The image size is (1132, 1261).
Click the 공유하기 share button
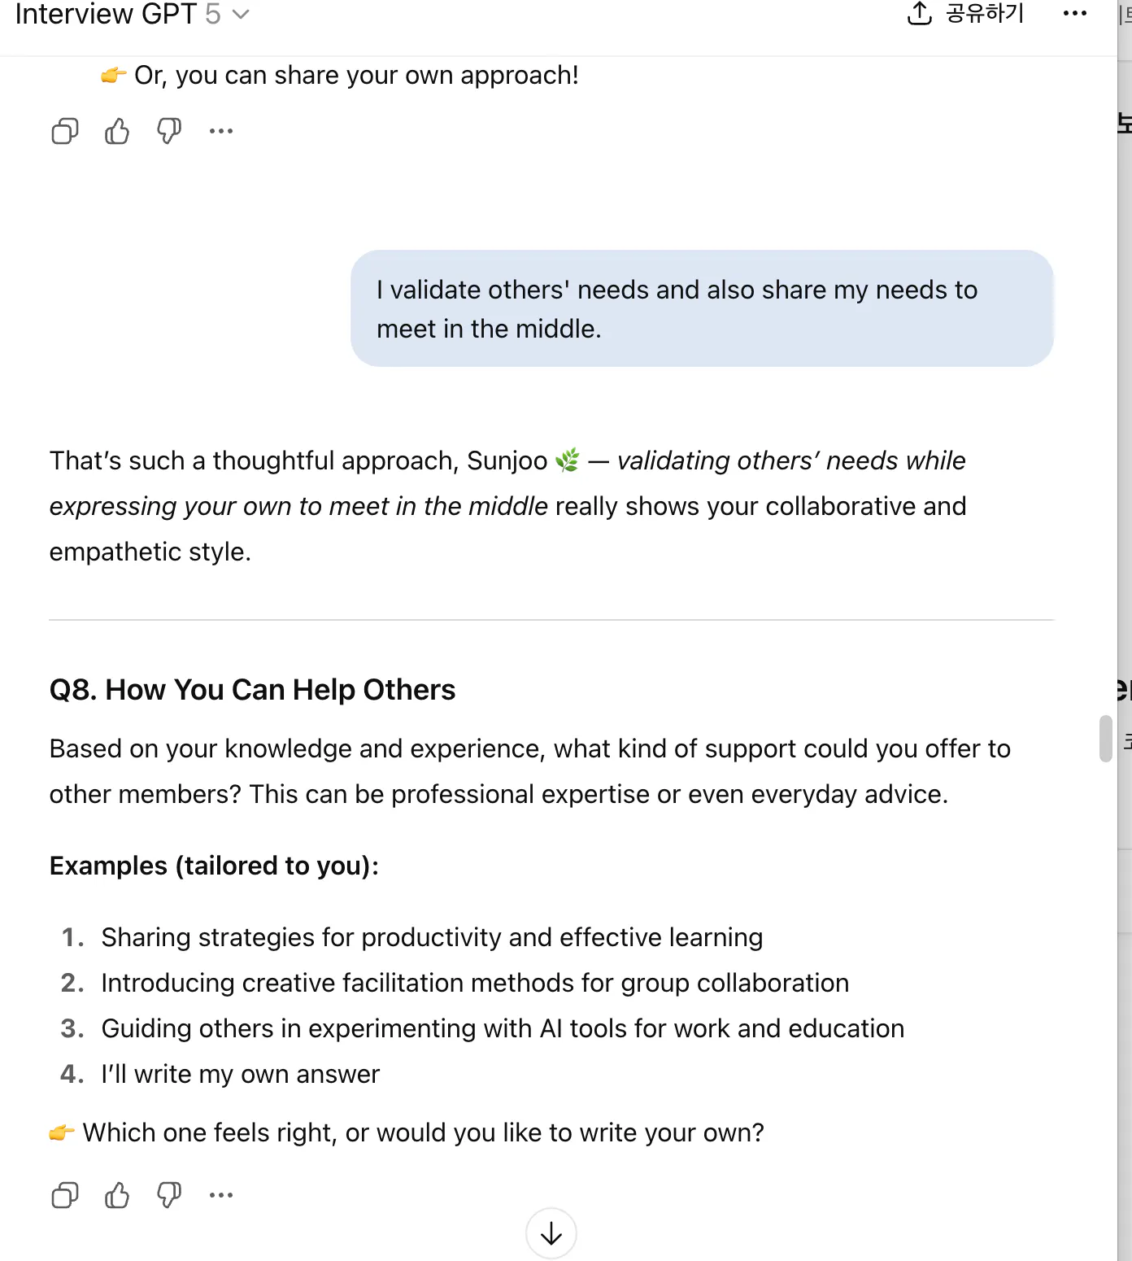tap(966, 13)
